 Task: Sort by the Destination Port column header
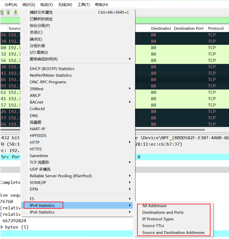click(189, 28)
